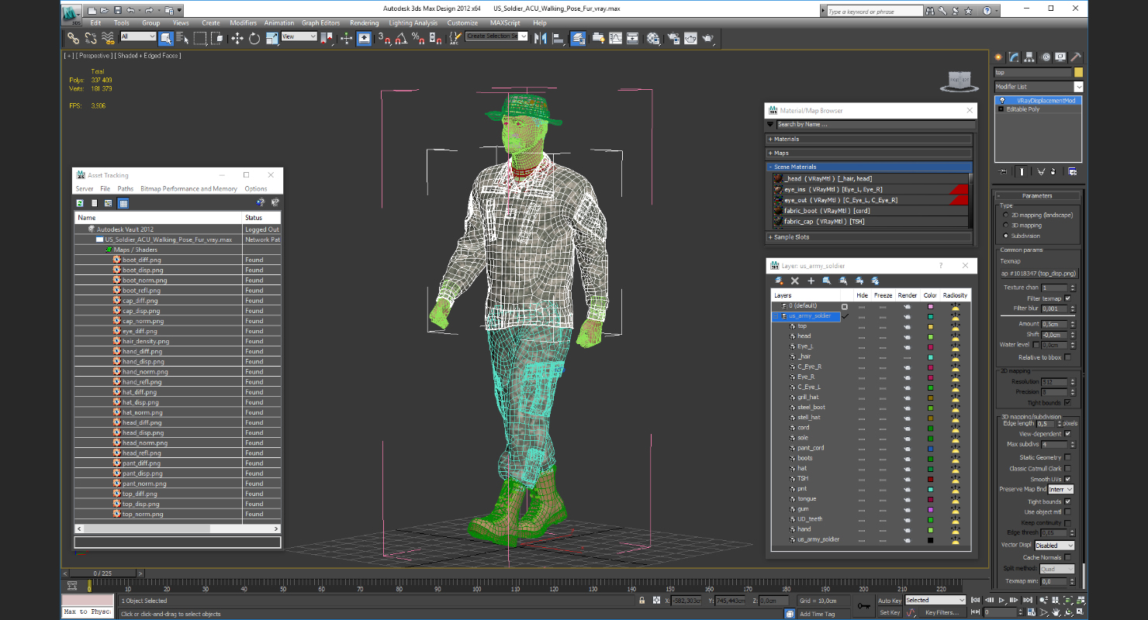Open the Hierarchy command panel tab
The image size is (1148, 620).
1029,57
